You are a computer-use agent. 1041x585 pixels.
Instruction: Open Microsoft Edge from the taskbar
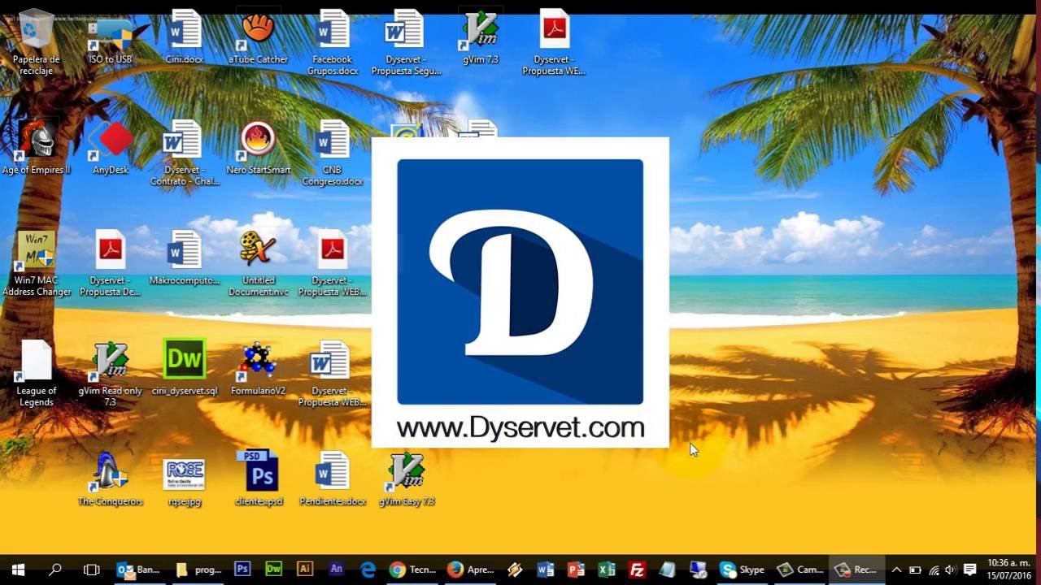(368, 570)
